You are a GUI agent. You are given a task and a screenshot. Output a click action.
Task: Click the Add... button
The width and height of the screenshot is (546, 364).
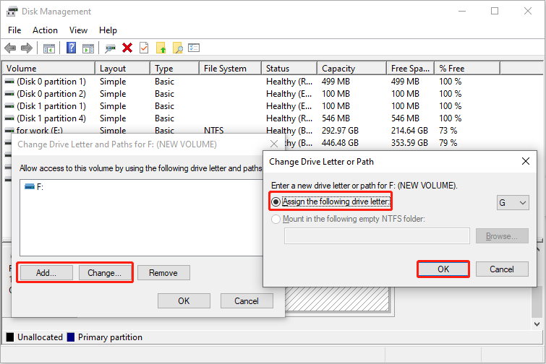pos(45,273)
